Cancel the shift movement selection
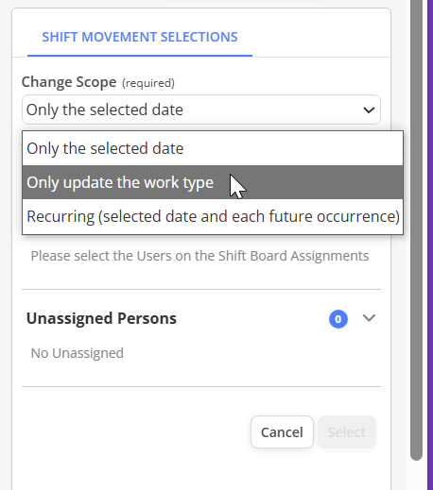The image size is (433, 490). [x=282, y=432]
